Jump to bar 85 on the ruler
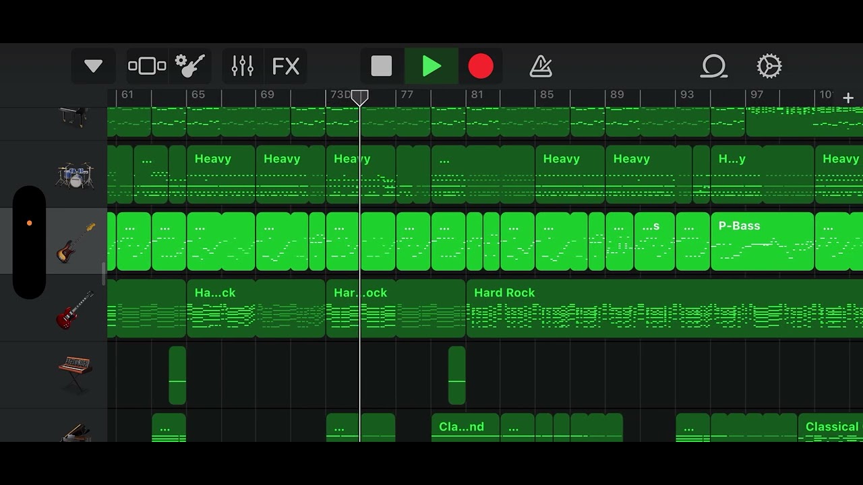This screenshot has width=863, height=485. tap(547, 94)
